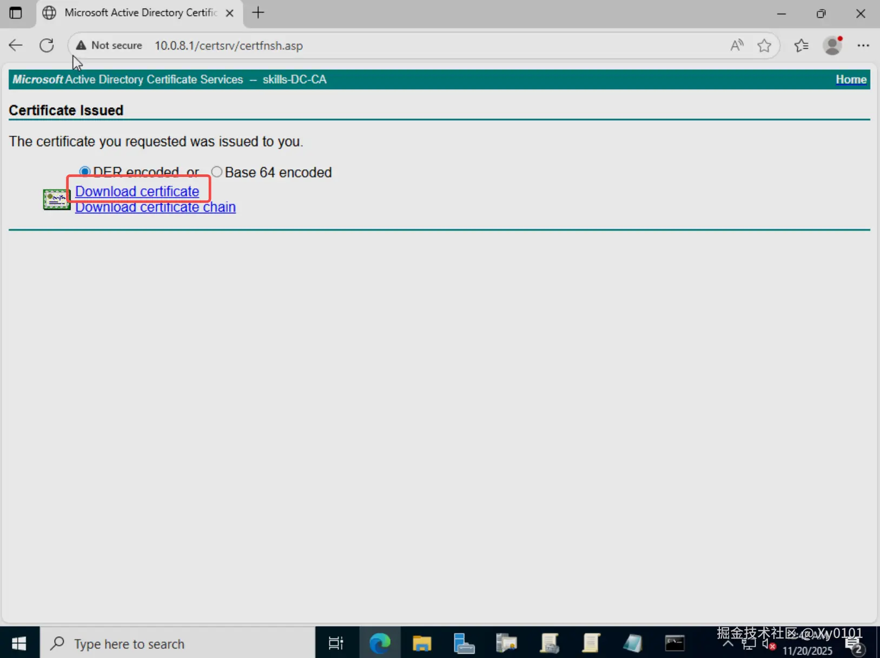Open File Explorer from the taskbar
Image resolution: width=880 pixels, height=658 pixels.
[422, 643]
